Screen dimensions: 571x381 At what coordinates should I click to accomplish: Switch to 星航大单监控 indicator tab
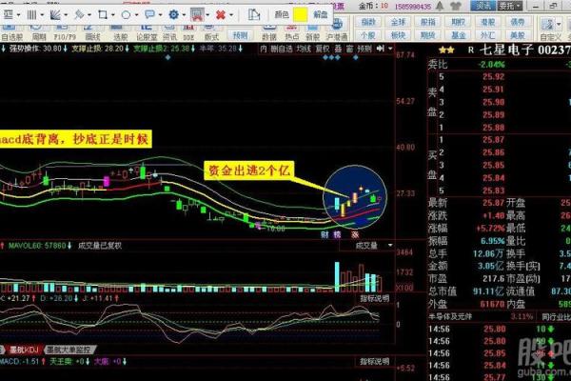click(x=69, y=350)
